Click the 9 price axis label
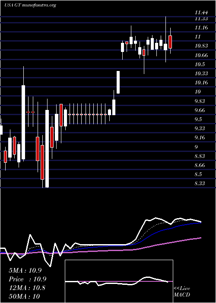Screen dimensions: 216x303 pos(196,147)
